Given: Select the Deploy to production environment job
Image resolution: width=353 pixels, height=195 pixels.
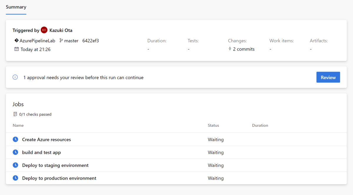Looking at the screenshot, I should [x=59, y=178].
